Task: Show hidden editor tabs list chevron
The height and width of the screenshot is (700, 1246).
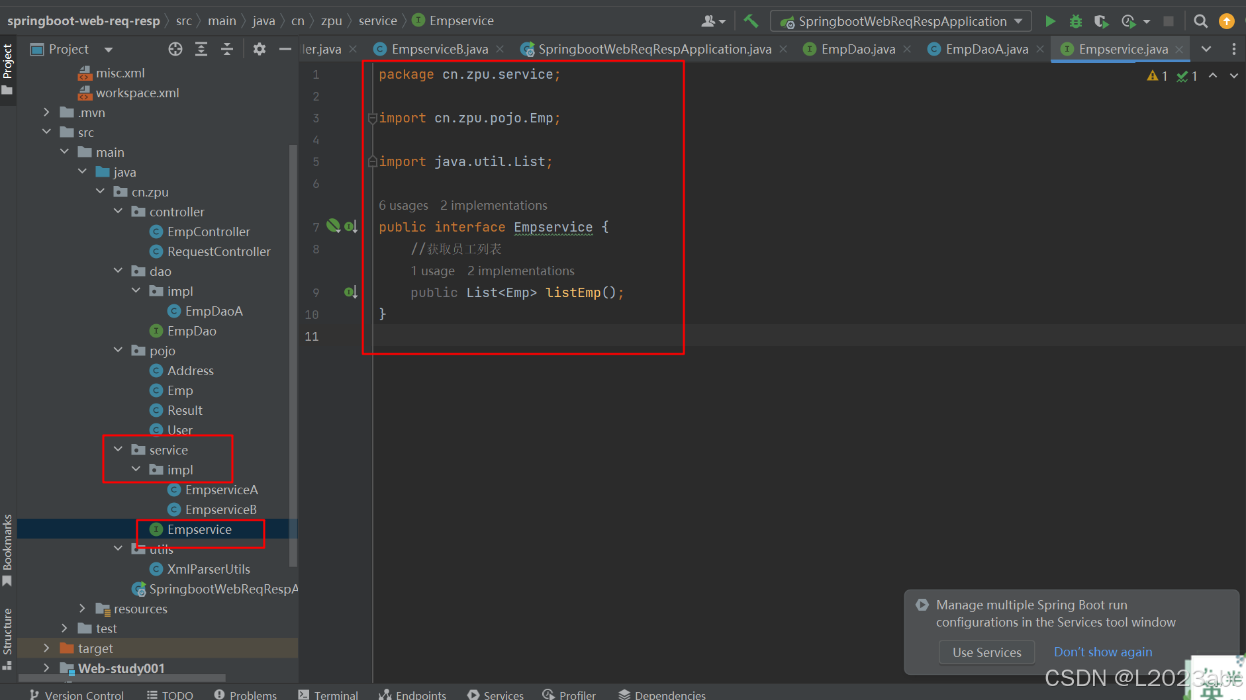Action: 1206,49
